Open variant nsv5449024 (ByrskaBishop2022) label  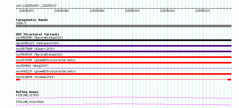click(x=39, y=54)
